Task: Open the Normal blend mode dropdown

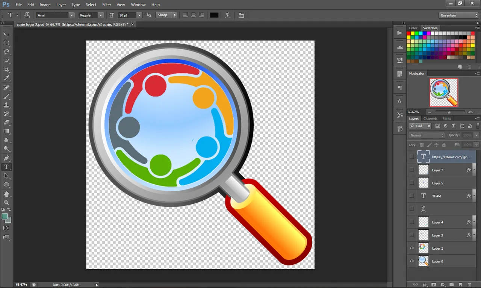Action: point(427,135)
